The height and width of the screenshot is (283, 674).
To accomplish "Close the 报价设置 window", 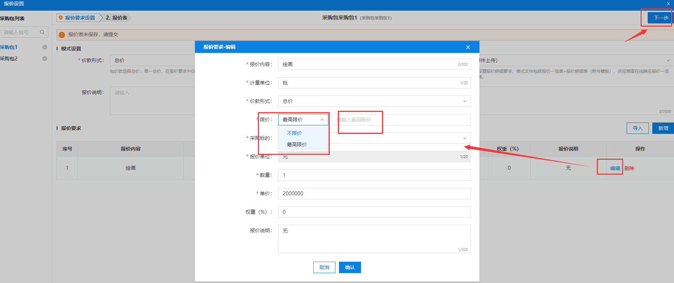I will pos(668,4).
